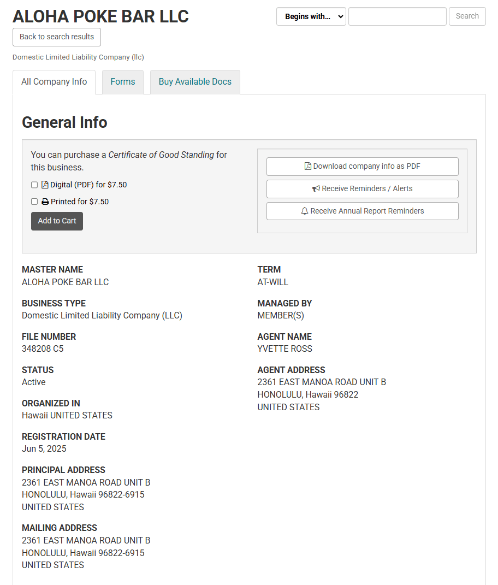Click the PDF icon in Download company info

308,166
